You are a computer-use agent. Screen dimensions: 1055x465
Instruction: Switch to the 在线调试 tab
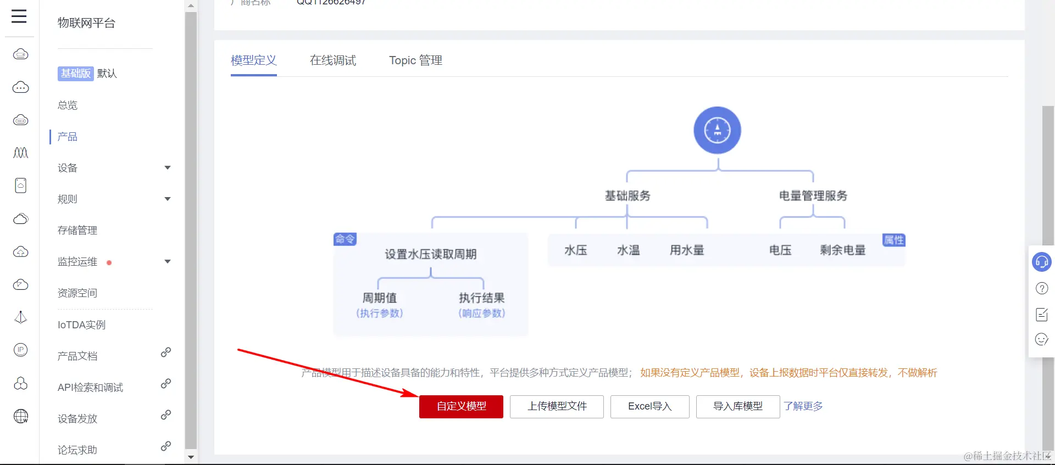click(333, 60)
